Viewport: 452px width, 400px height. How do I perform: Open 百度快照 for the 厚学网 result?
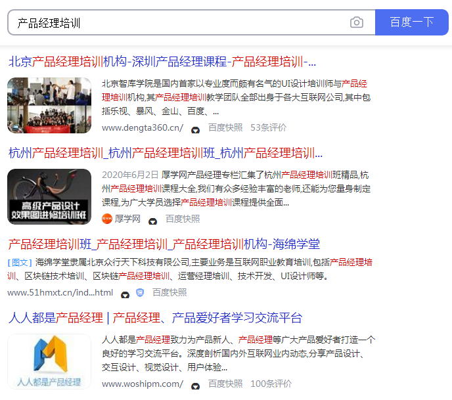[183, 219]
